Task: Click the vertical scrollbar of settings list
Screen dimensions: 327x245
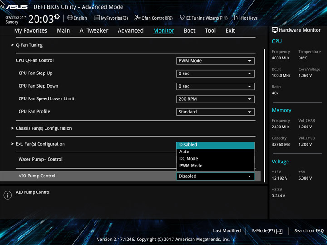Action: coord(265,116)
